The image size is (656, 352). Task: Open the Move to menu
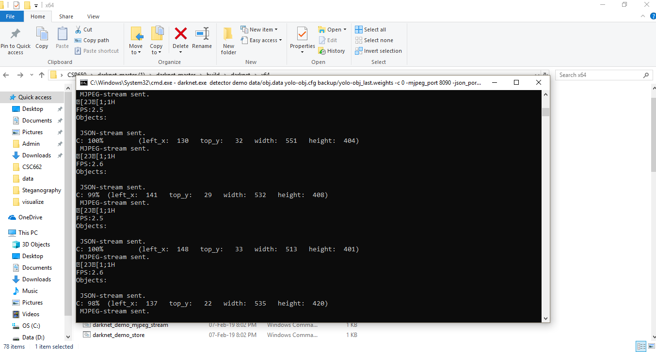pos(136,41)
